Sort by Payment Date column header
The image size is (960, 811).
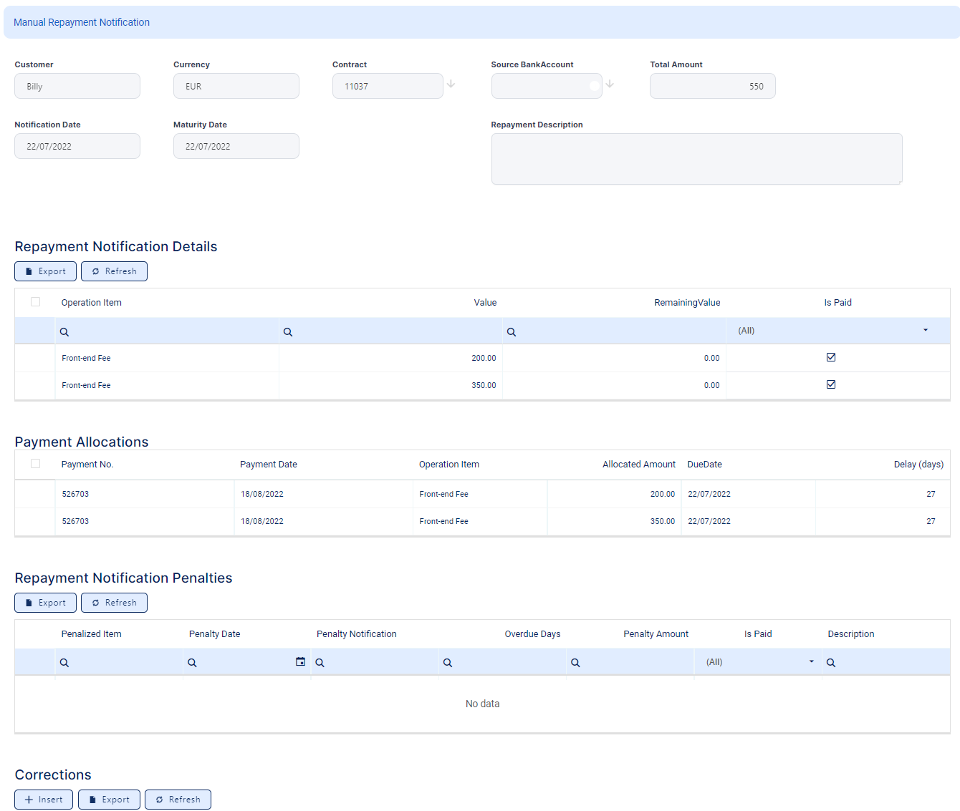pos(269,465)
